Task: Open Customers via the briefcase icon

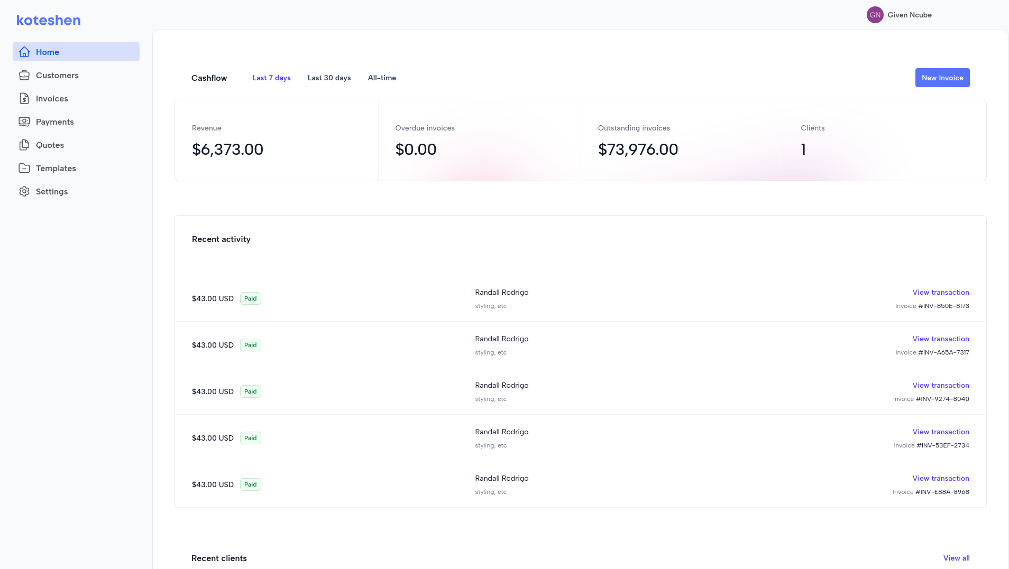Action: click(24, 75)
